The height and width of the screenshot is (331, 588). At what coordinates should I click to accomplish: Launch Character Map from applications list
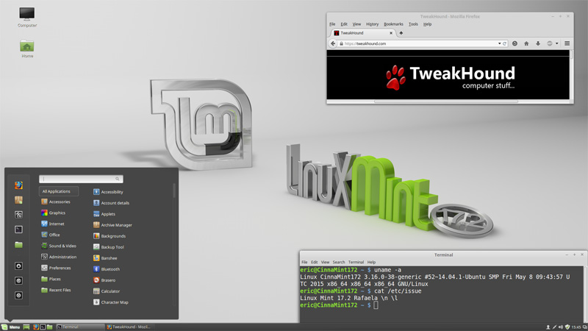click(x=111, y=302)
